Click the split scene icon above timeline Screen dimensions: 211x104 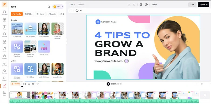pyautogui.click(x=29, y=84)
